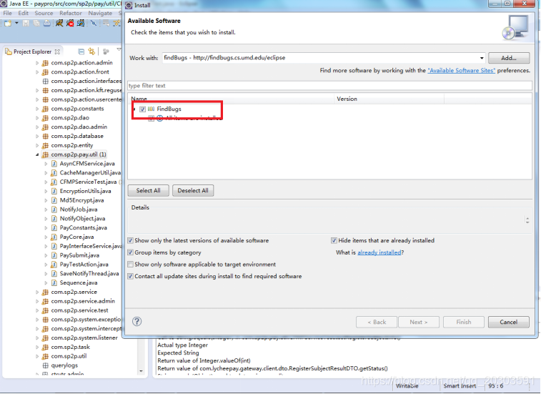Select the Expected String line
541x394 pixels.
pyautogui.click(x=178, y=353)
